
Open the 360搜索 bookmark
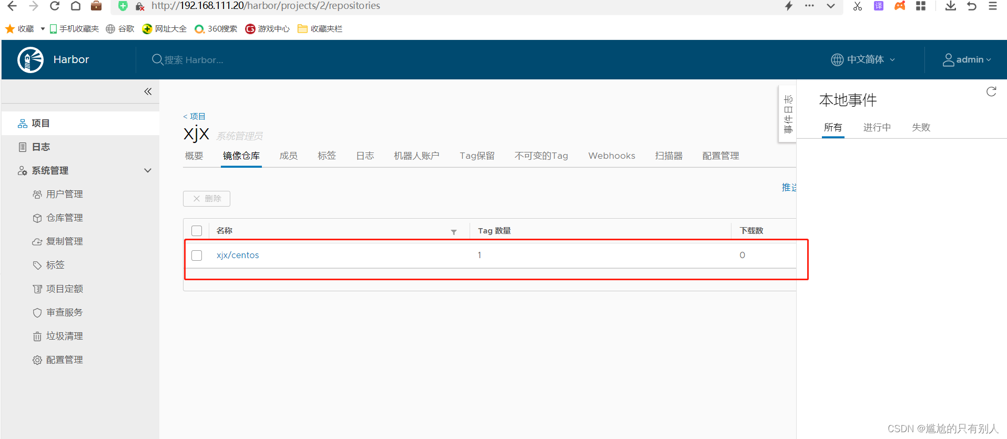click(x=216, y=29)
